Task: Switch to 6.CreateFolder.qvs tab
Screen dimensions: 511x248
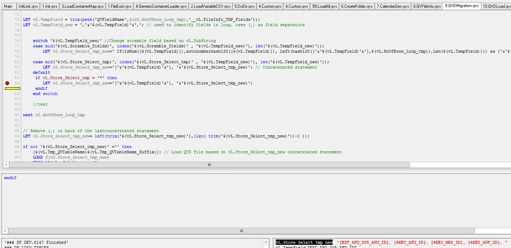Action: (357, 6)
